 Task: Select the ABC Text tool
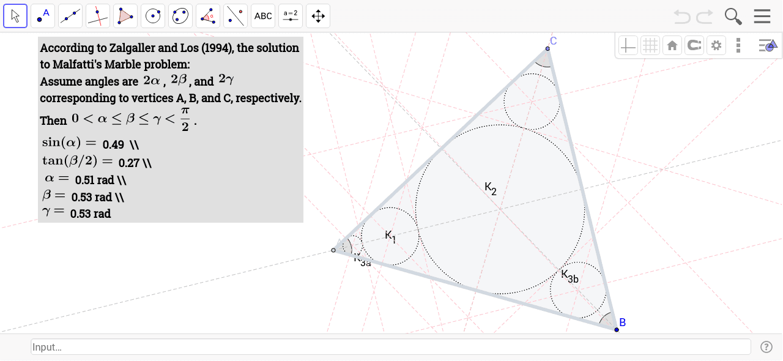click(x=263, y=16)
